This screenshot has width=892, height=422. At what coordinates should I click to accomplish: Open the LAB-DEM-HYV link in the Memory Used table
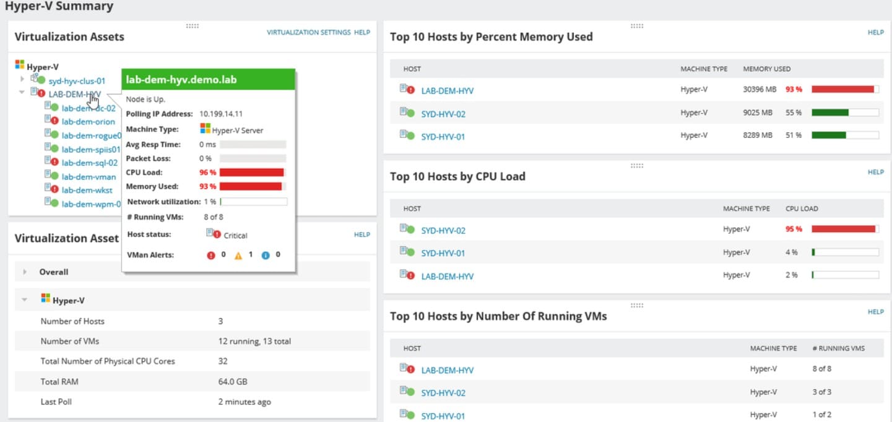(448, 91)
